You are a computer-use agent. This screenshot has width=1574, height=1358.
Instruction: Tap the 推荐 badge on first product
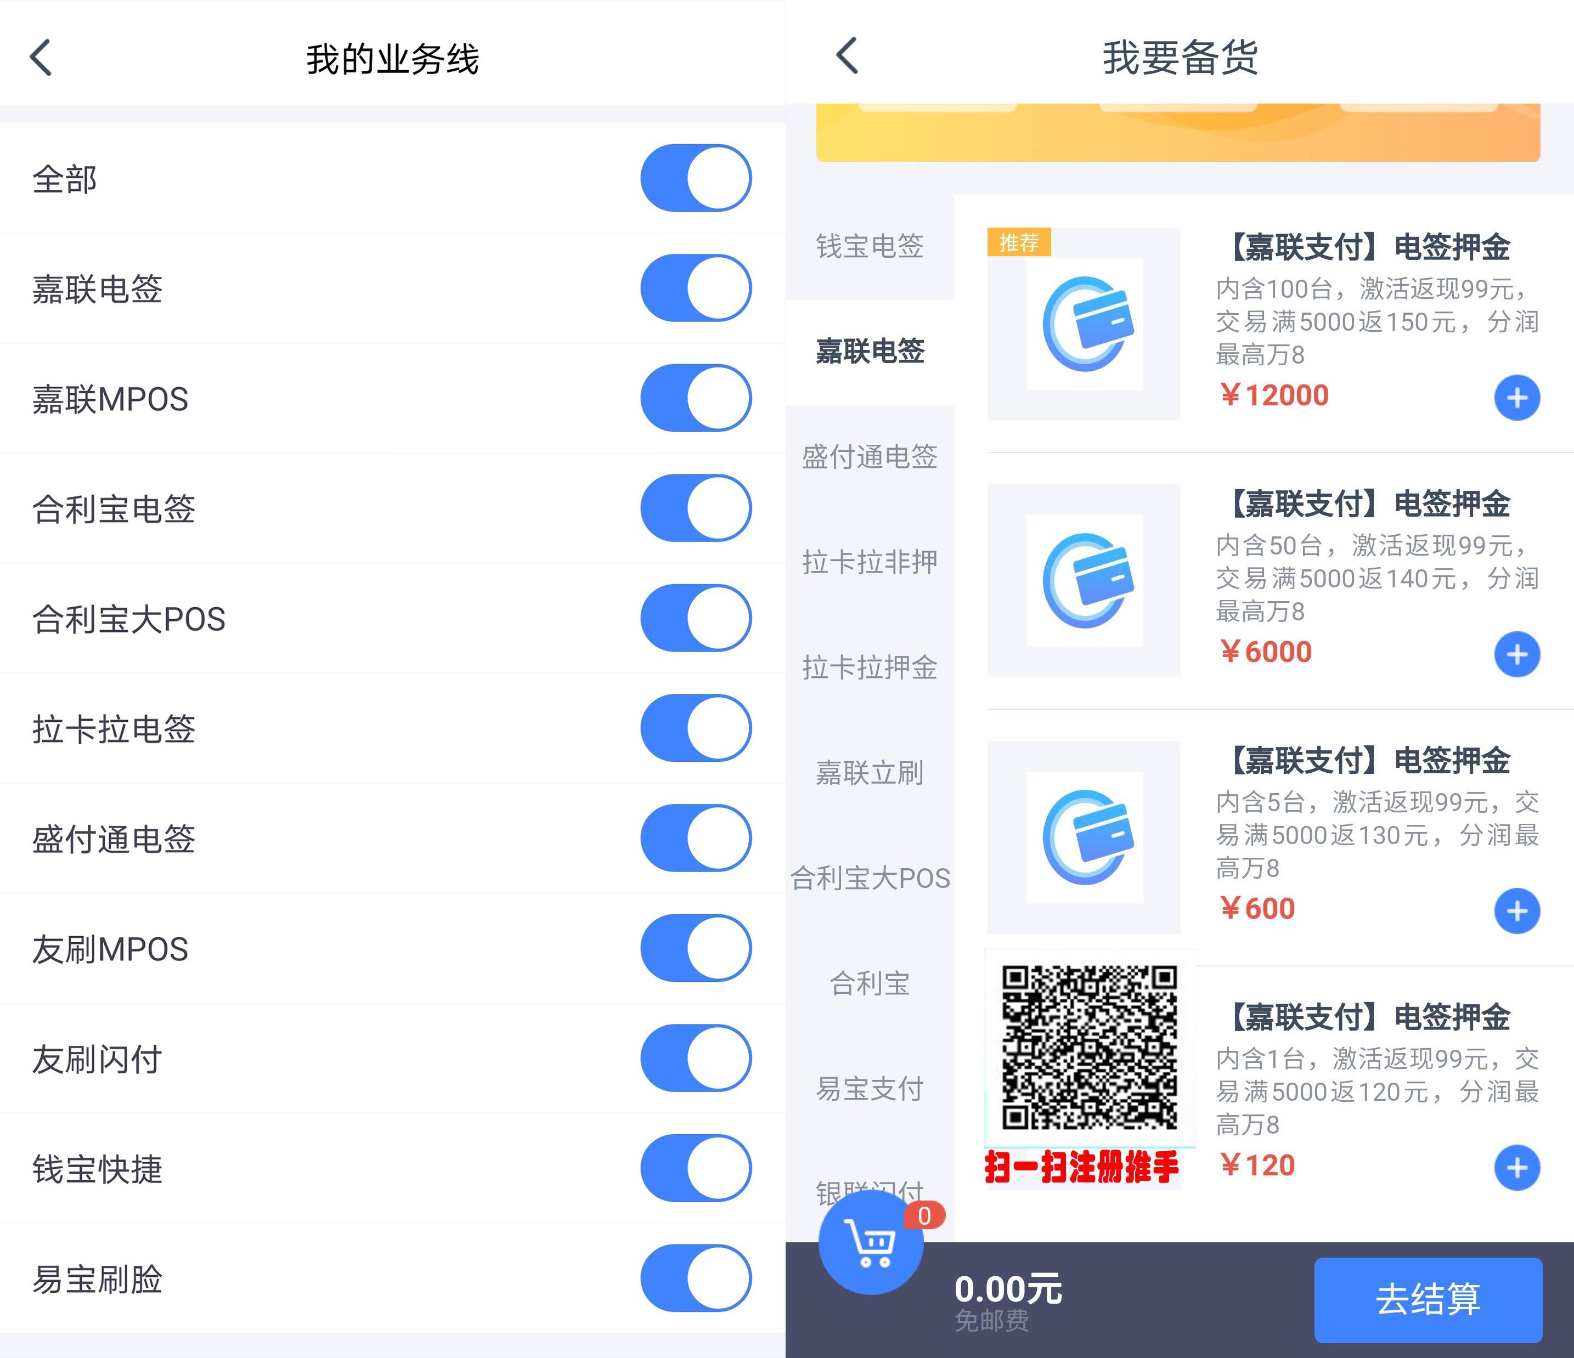[x=1019, y=242]
